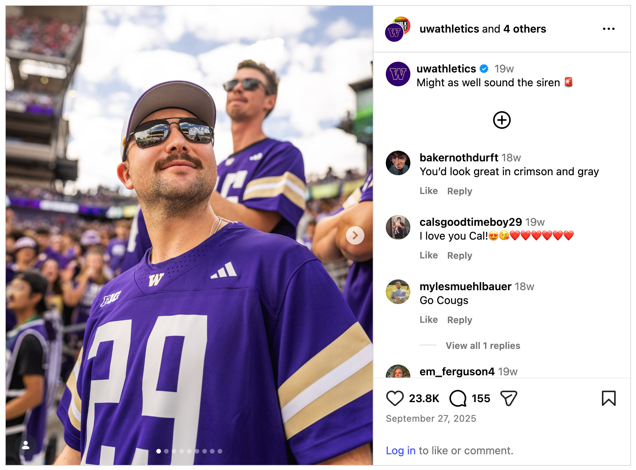This screenshot has width=636, height=470.
Task: Open the "4 others" collaborators list
Action: click(x=525, y=29)
